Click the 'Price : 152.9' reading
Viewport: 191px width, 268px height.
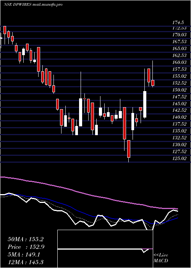(x=26, y=247)
